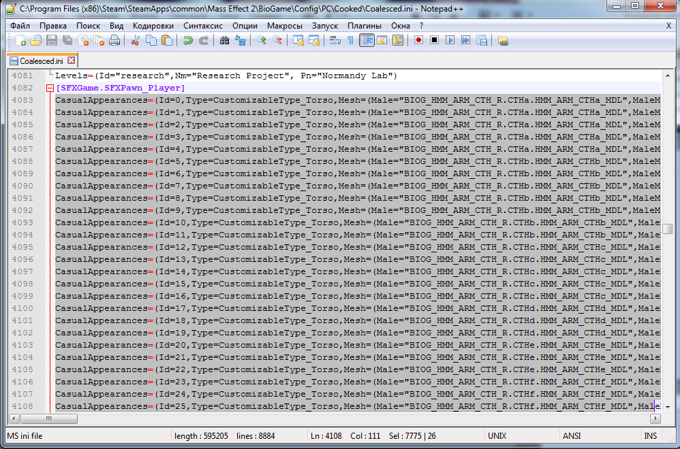Open the Кодировки menu

coord(153,26)
